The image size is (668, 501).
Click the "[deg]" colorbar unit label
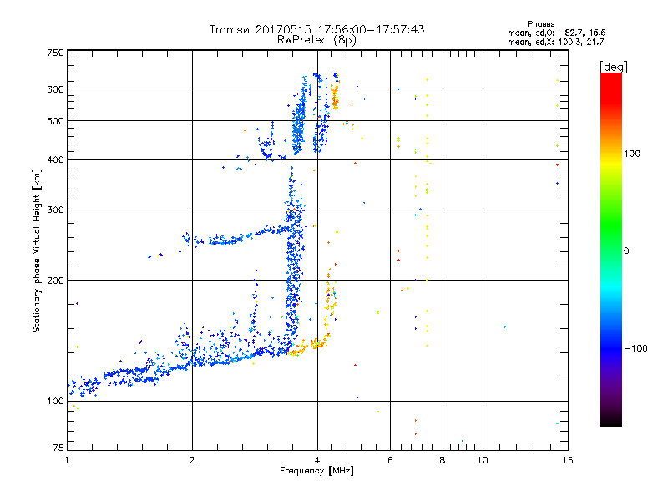click(613, 67)
